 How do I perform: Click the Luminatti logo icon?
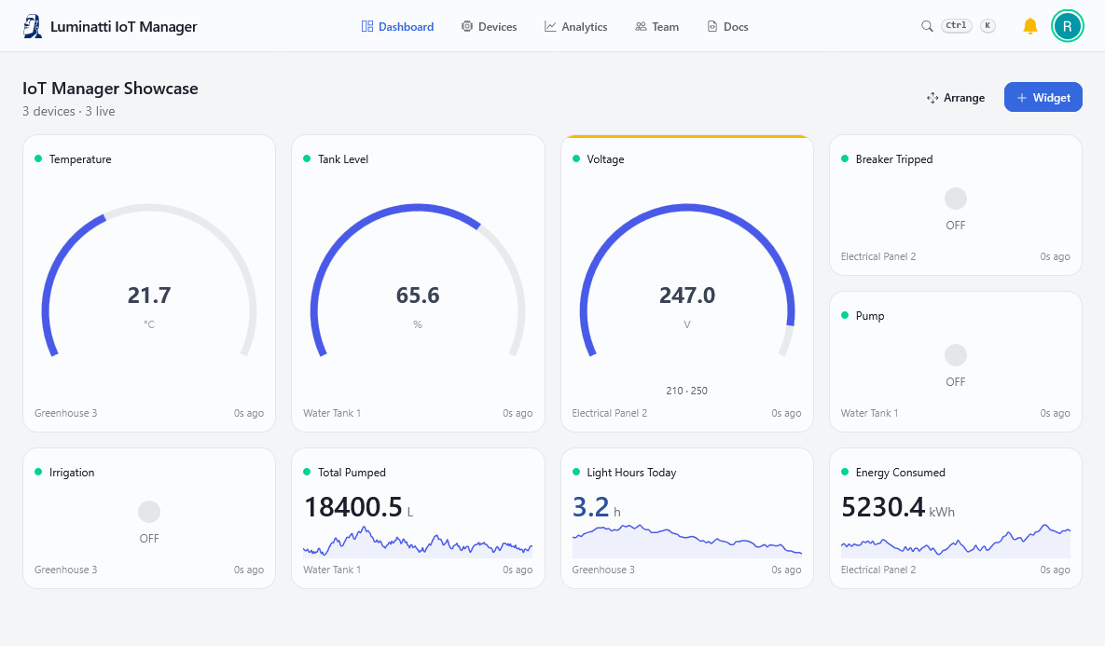click(x=33, y=26)
